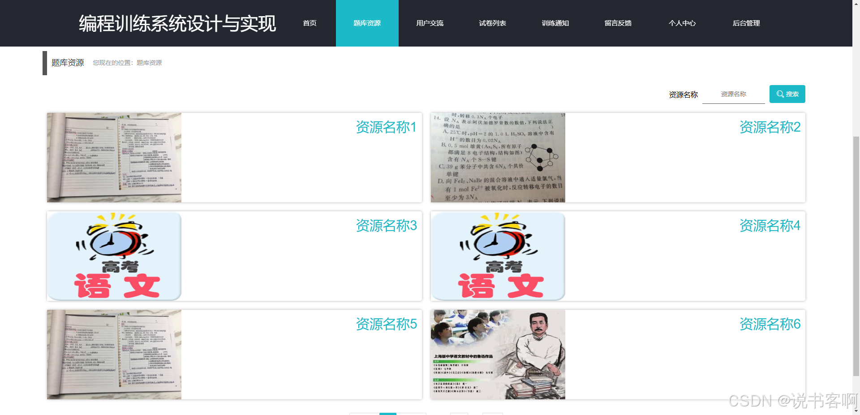Open the 试卷列表 menu item
The height and width of the screenshot is (415, 860).
point(493,23)
